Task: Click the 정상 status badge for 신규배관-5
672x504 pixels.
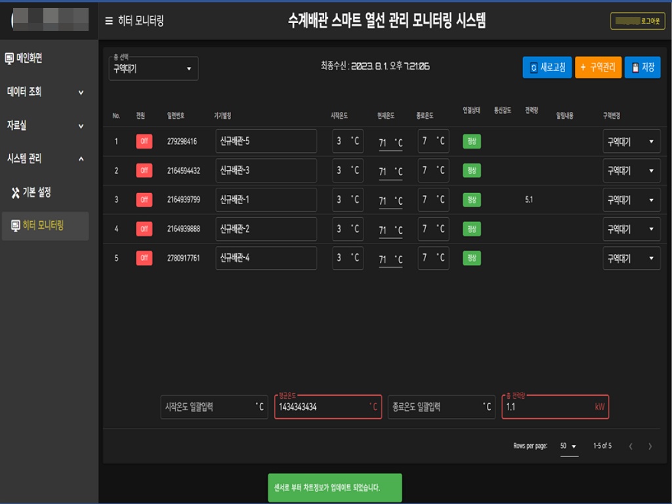Action: [471, 142]
